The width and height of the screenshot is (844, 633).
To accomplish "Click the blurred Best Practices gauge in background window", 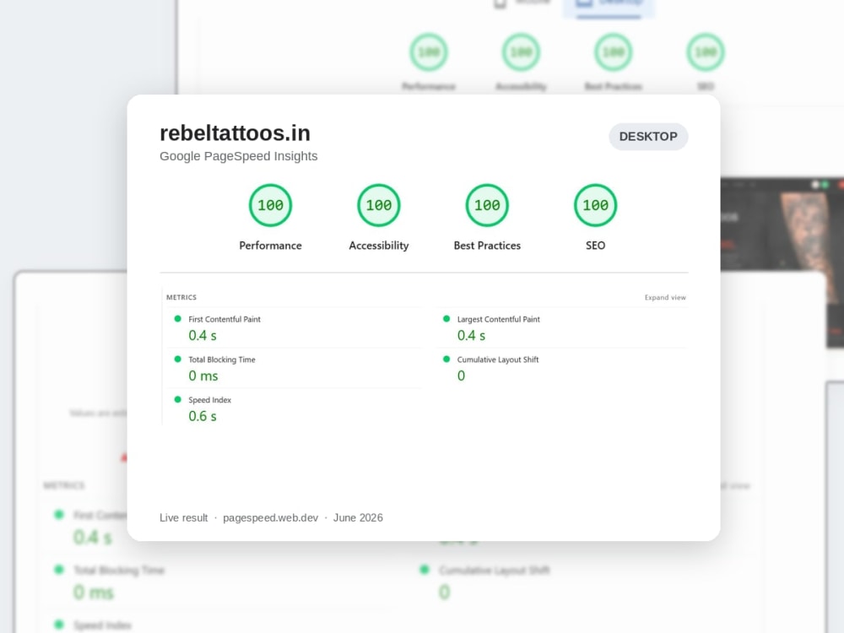I will point(613,52).
